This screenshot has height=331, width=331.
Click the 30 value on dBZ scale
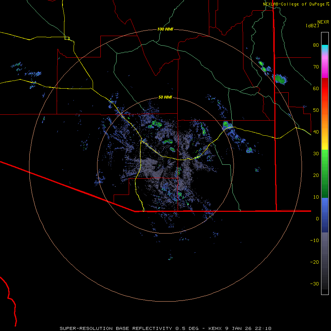point(316,154)
